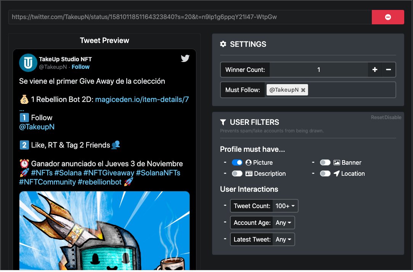Screen dimensions: 413x272
Task: Click the 'Ganador anunciado el Jueves' line
Action: (107, 164)
